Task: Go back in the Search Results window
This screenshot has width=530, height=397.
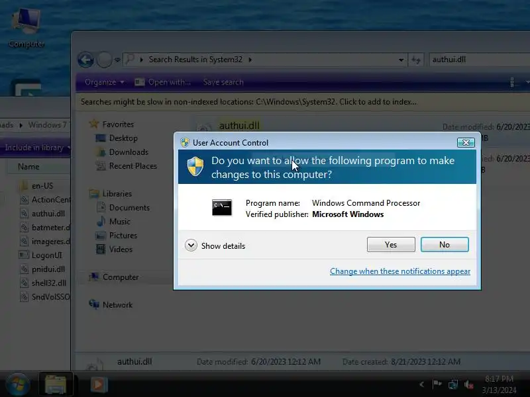Action: [x=86, y=60]
